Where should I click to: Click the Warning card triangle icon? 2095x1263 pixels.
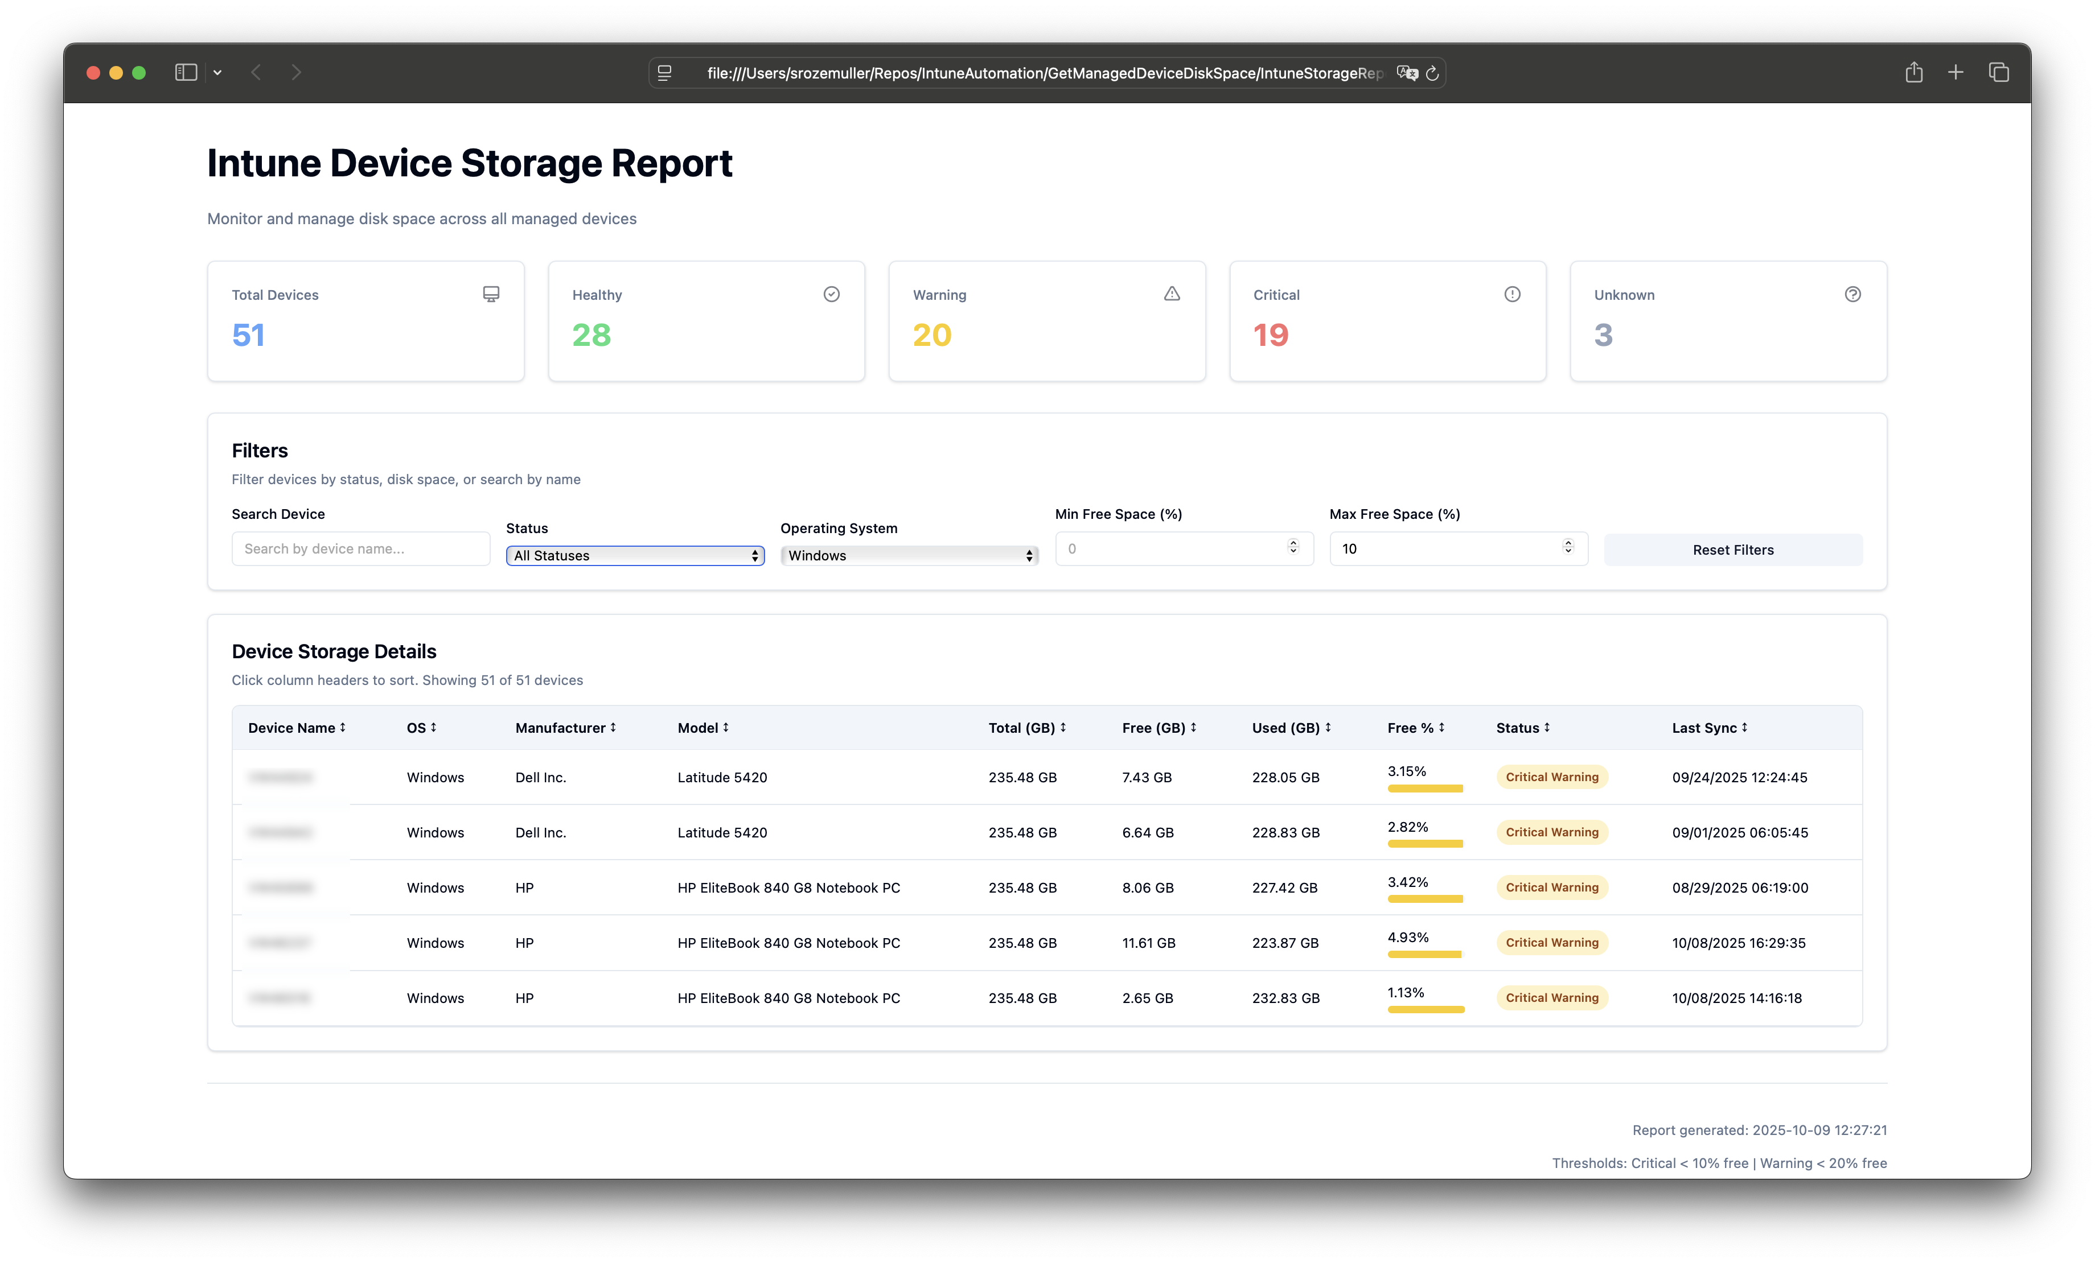[1172, 294]
